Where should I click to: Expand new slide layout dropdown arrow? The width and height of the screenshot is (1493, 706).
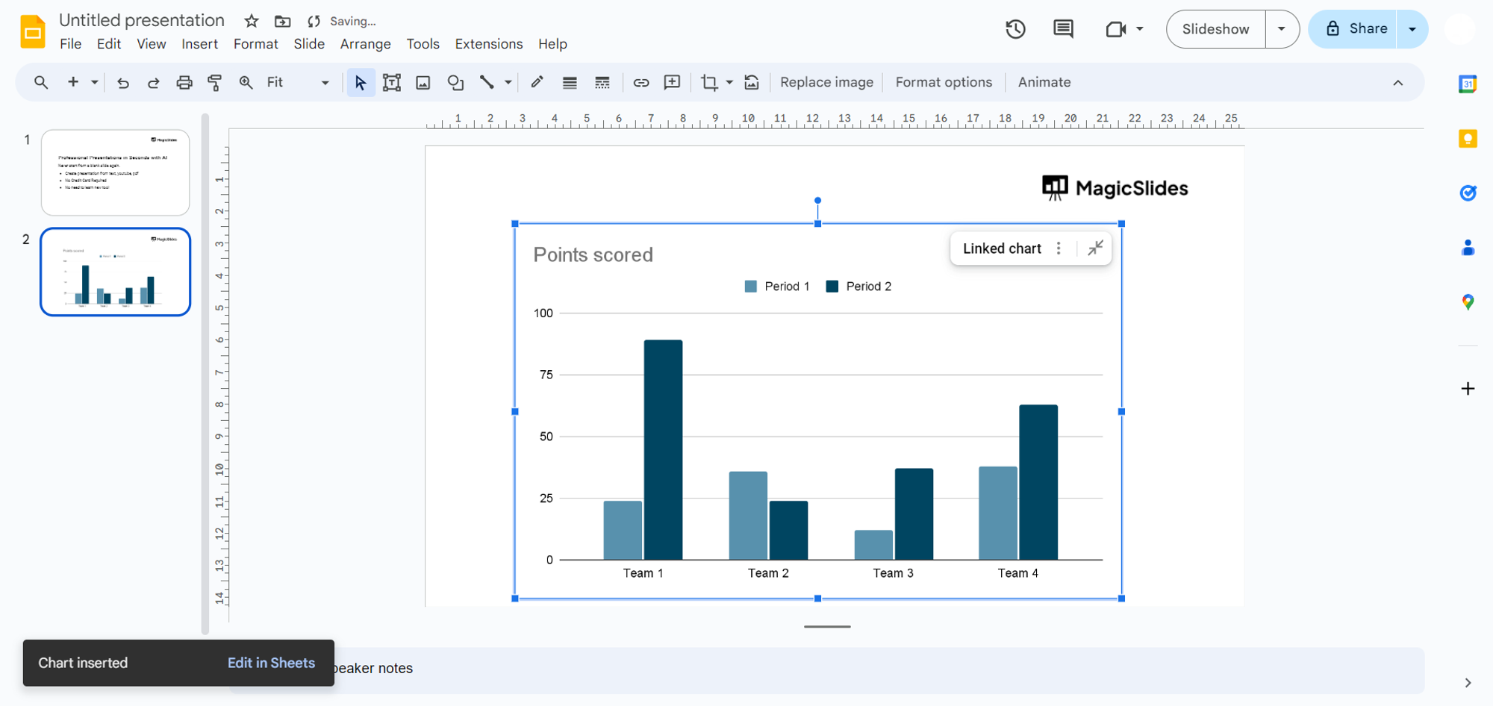pyautogui.click(x=94, y=82)
